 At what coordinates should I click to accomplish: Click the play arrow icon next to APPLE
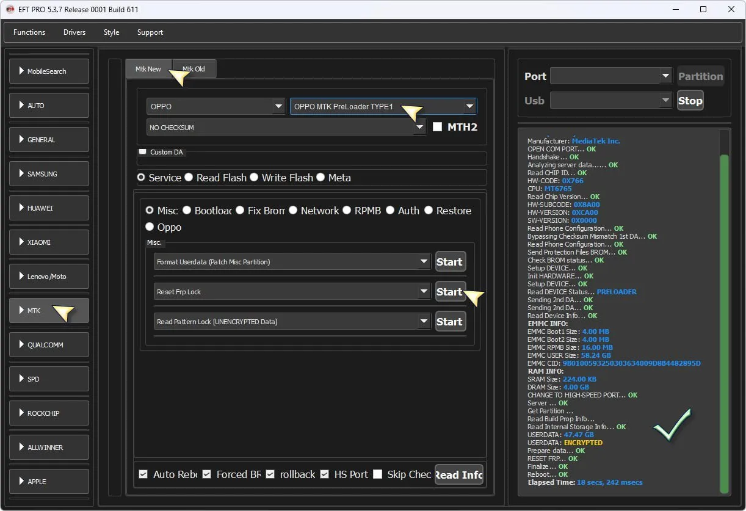pos(21,482)
